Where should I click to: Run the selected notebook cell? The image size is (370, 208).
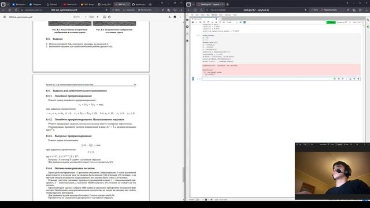[x=212, y=23]
